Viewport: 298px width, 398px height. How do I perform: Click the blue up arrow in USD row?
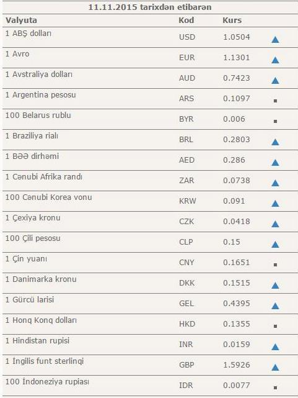pyautogui.click(x=275, y=40)
